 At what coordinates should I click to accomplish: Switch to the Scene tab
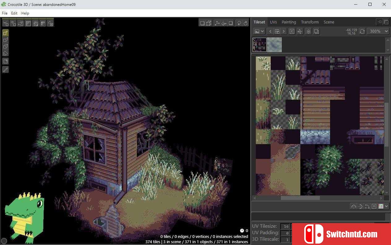tap(329, 22)
